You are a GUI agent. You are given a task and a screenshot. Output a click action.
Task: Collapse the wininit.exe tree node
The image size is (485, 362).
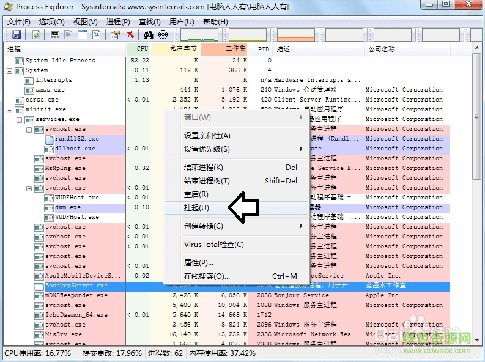point(9,109)
